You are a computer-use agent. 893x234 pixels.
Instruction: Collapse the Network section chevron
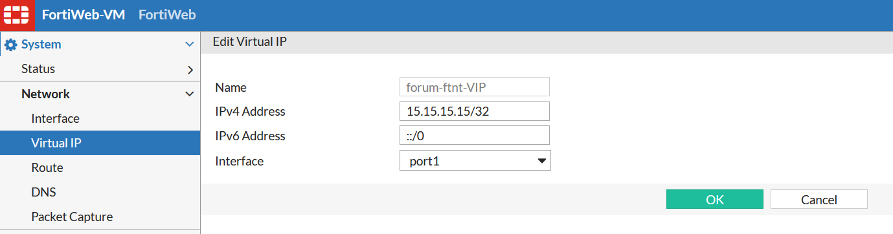(190, 94)
